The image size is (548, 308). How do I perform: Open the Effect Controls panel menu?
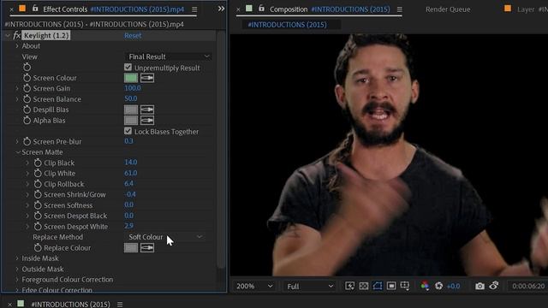pyautogui.click(x=194, y=9)
